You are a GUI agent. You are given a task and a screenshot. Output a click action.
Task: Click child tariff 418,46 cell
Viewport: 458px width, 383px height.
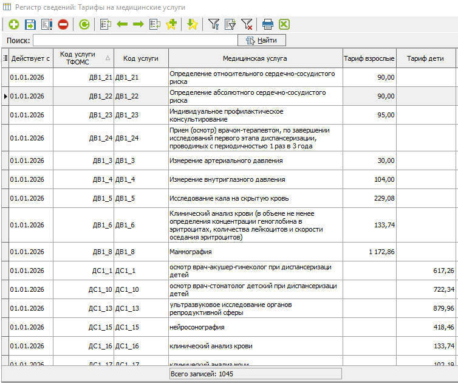point(426,327)
